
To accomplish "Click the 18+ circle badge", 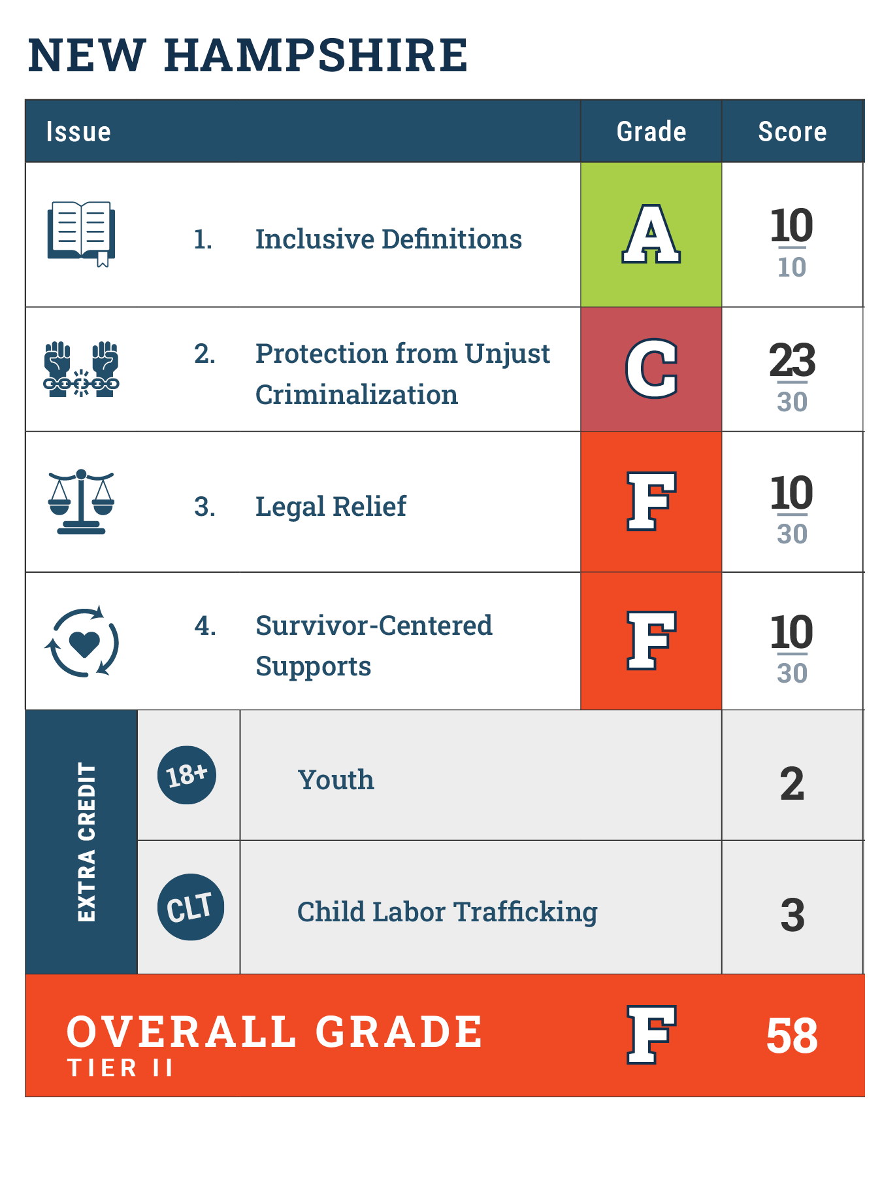I will pyautogui.click(x=187, y=776).
